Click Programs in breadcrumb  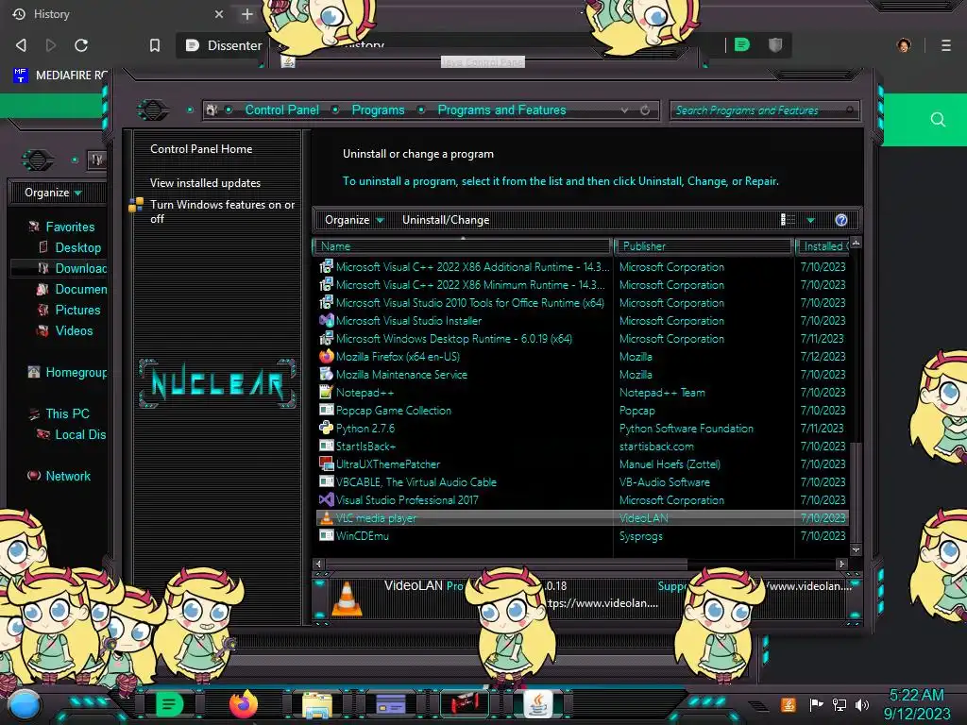tap(378, 110)
